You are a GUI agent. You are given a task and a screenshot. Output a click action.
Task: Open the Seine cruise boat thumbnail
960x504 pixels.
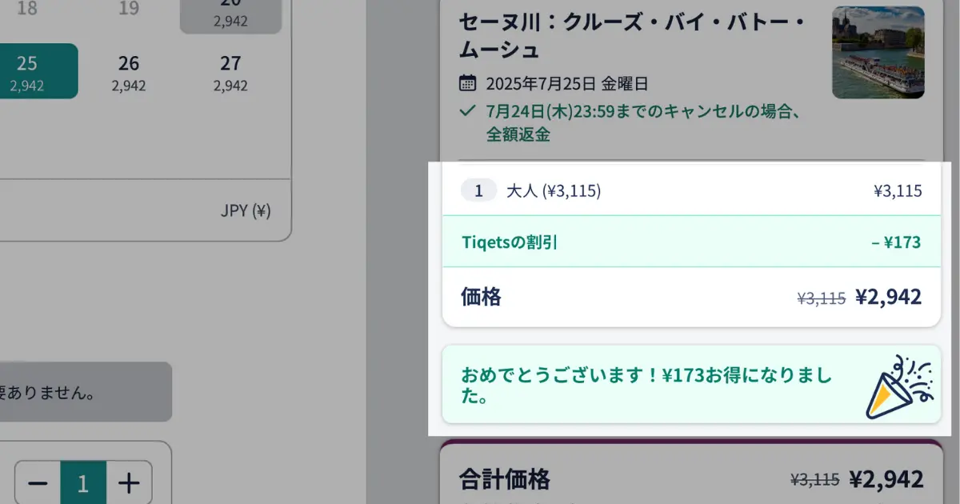coord(878,53)
